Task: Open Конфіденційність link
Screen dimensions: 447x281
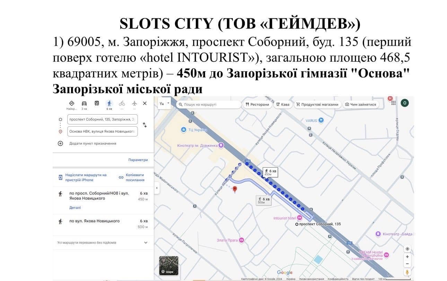Action: [338, 279]
